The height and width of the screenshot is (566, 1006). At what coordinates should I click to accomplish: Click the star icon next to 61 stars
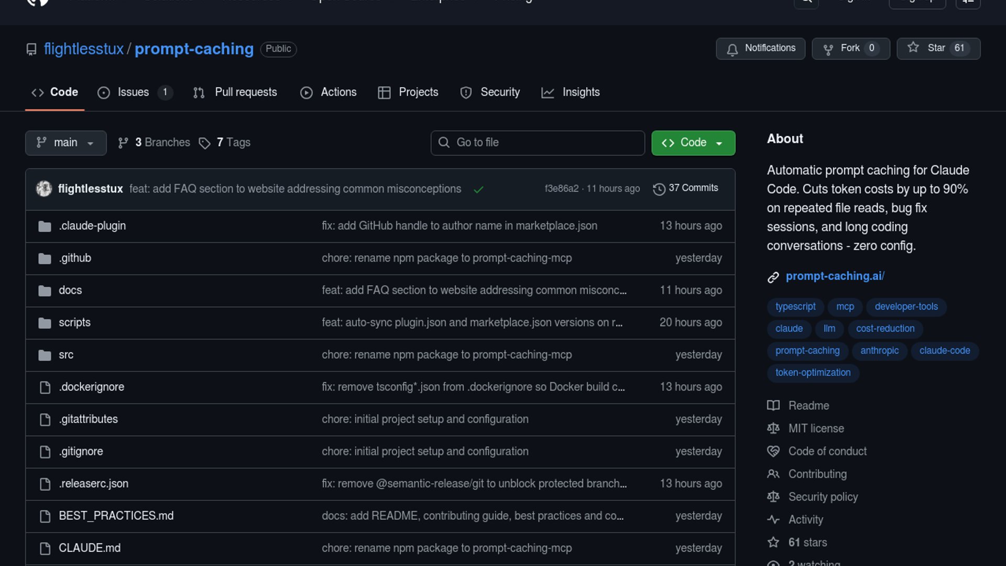tap(773, 542)
